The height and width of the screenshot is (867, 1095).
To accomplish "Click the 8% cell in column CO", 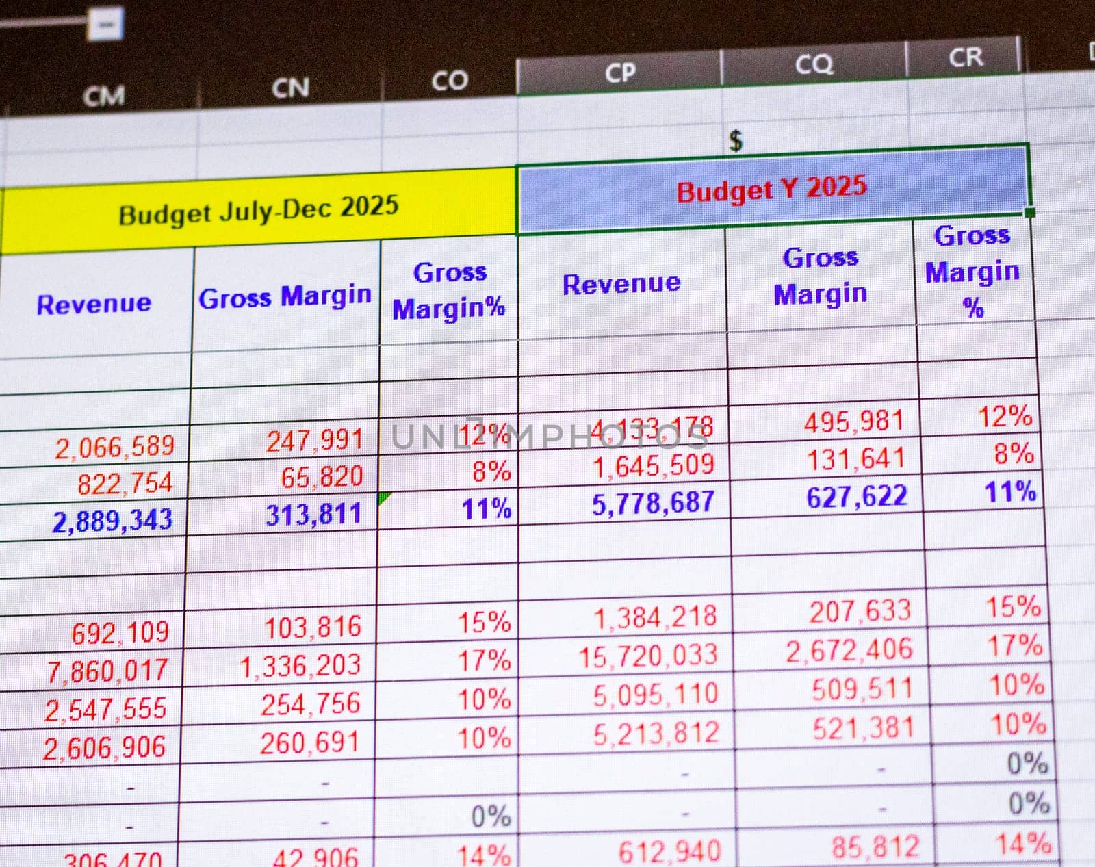I will (448, 472).
